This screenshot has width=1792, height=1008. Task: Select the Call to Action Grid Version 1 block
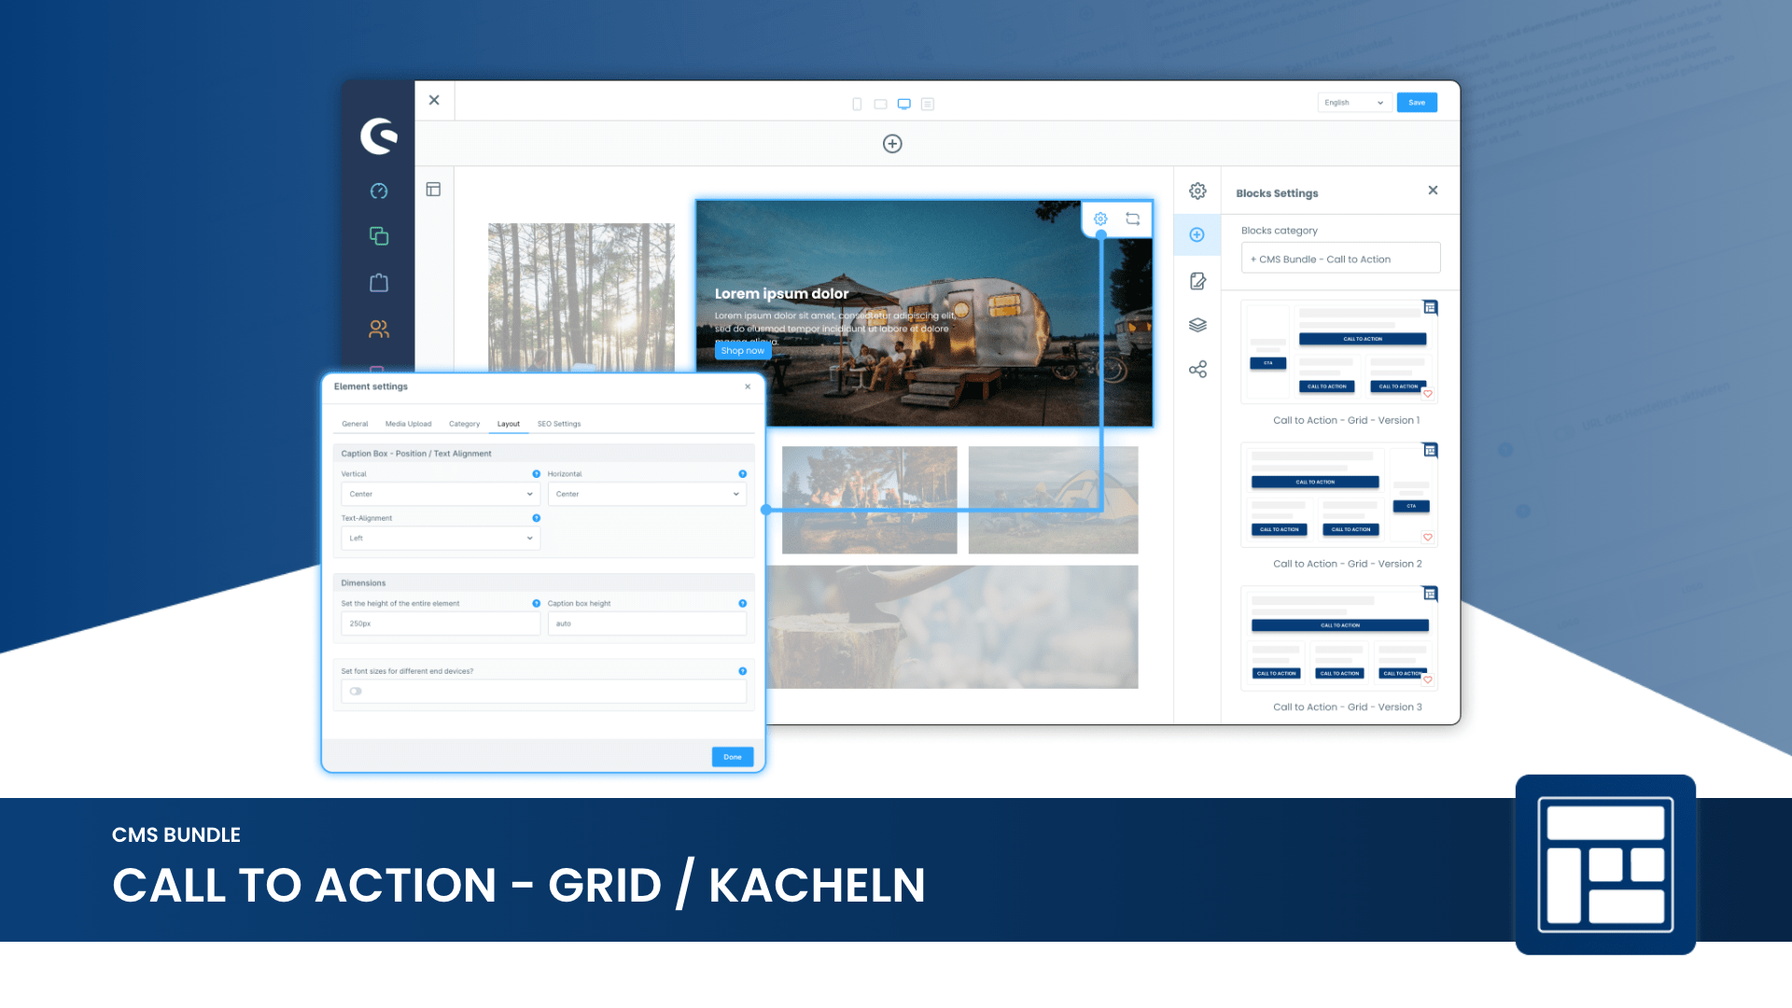[1339, 351]
